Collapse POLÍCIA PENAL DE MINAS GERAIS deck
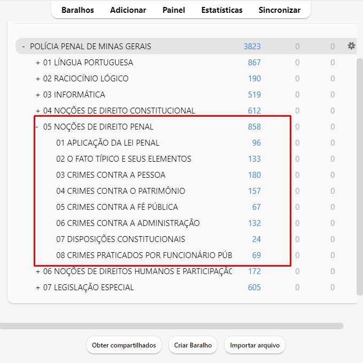The width and height of the screenshot is (363, 363). (x=24, y=47)
